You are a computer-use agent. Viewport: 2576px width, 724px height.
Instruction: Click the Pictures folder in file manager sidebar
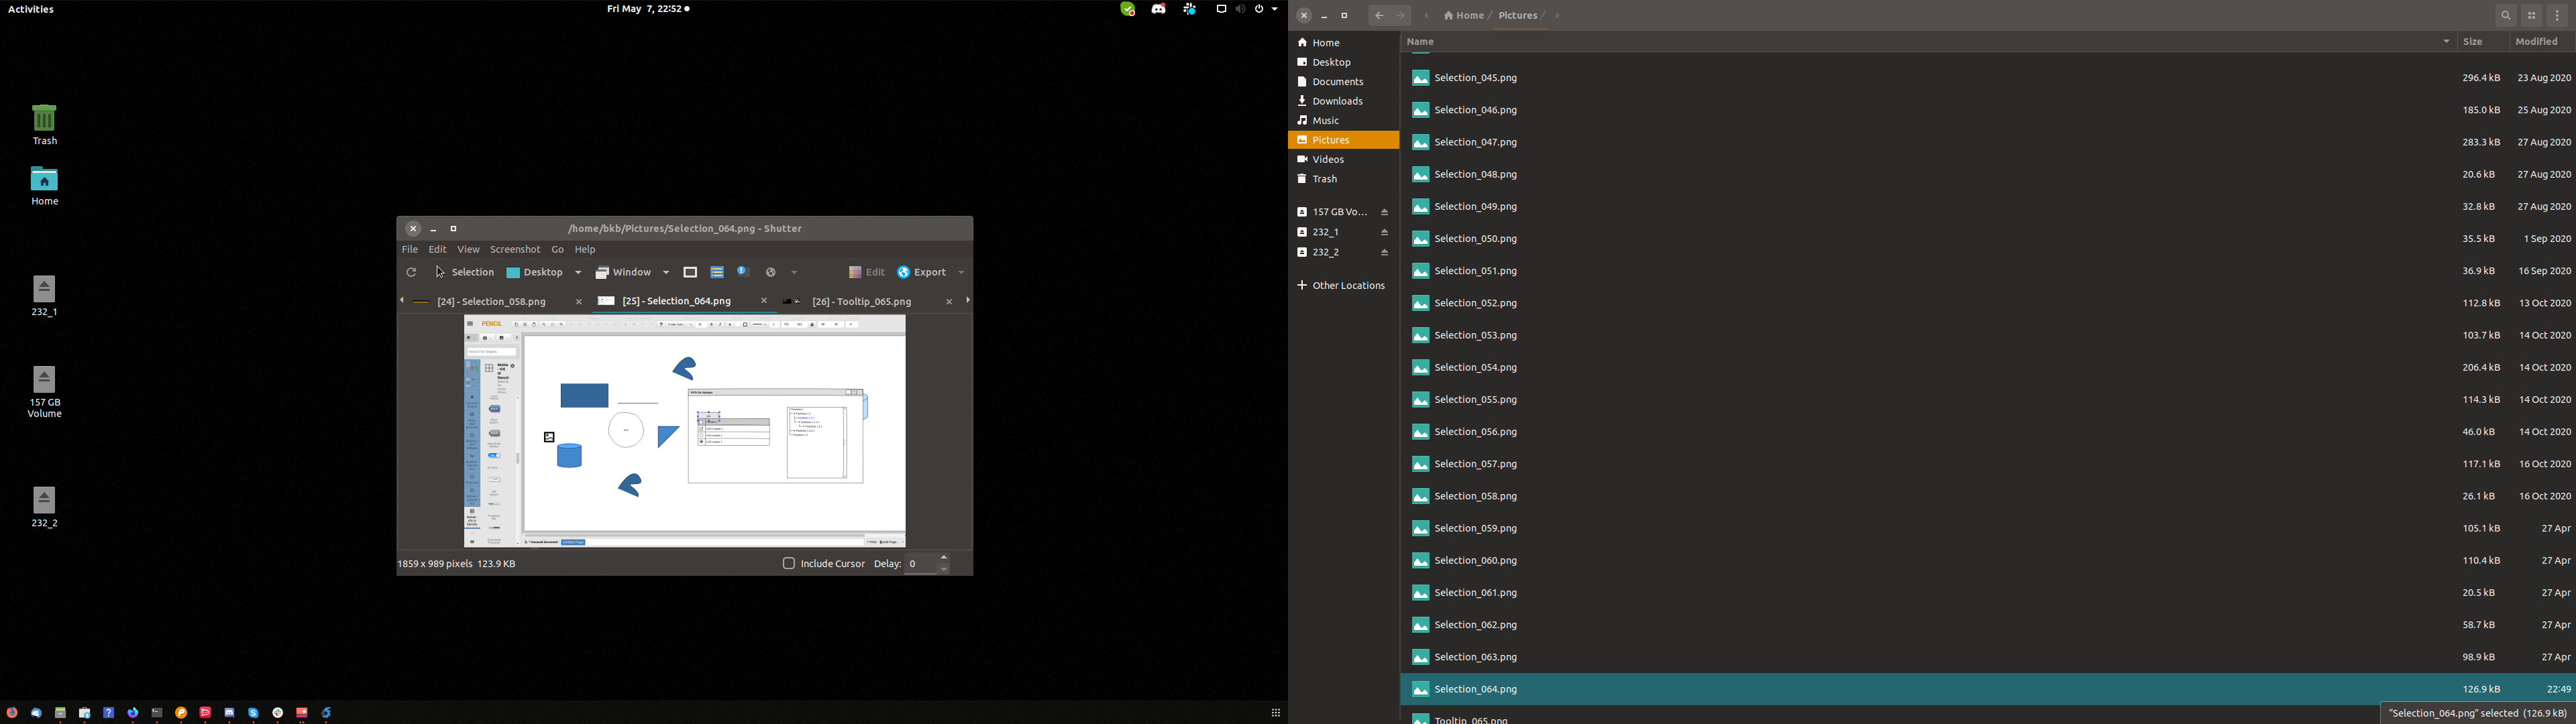point(1331,139)
